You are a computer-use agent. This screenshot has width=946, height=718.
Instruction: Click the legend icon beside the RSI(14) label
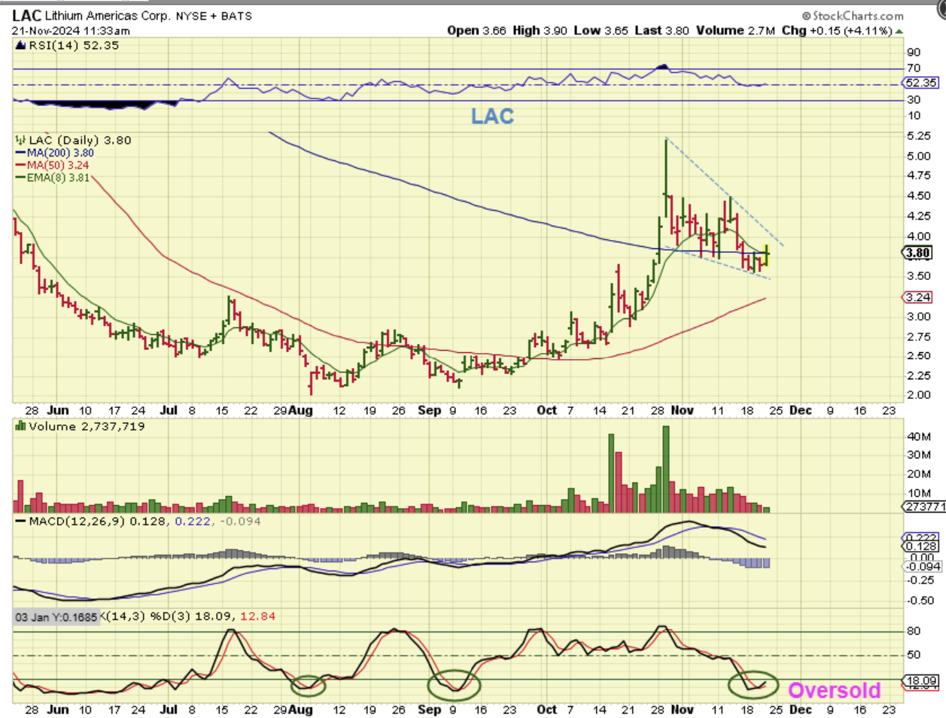click(x=20, y=45)
